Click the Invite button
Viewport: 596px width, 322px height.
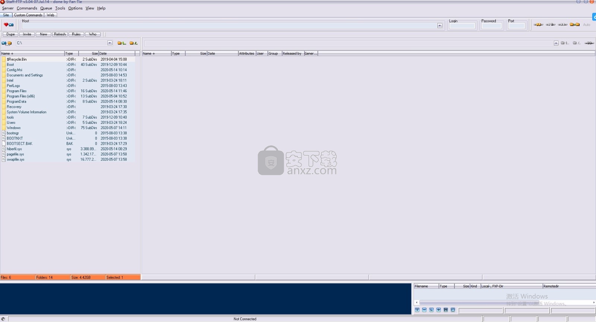click(x=27, y=34)
